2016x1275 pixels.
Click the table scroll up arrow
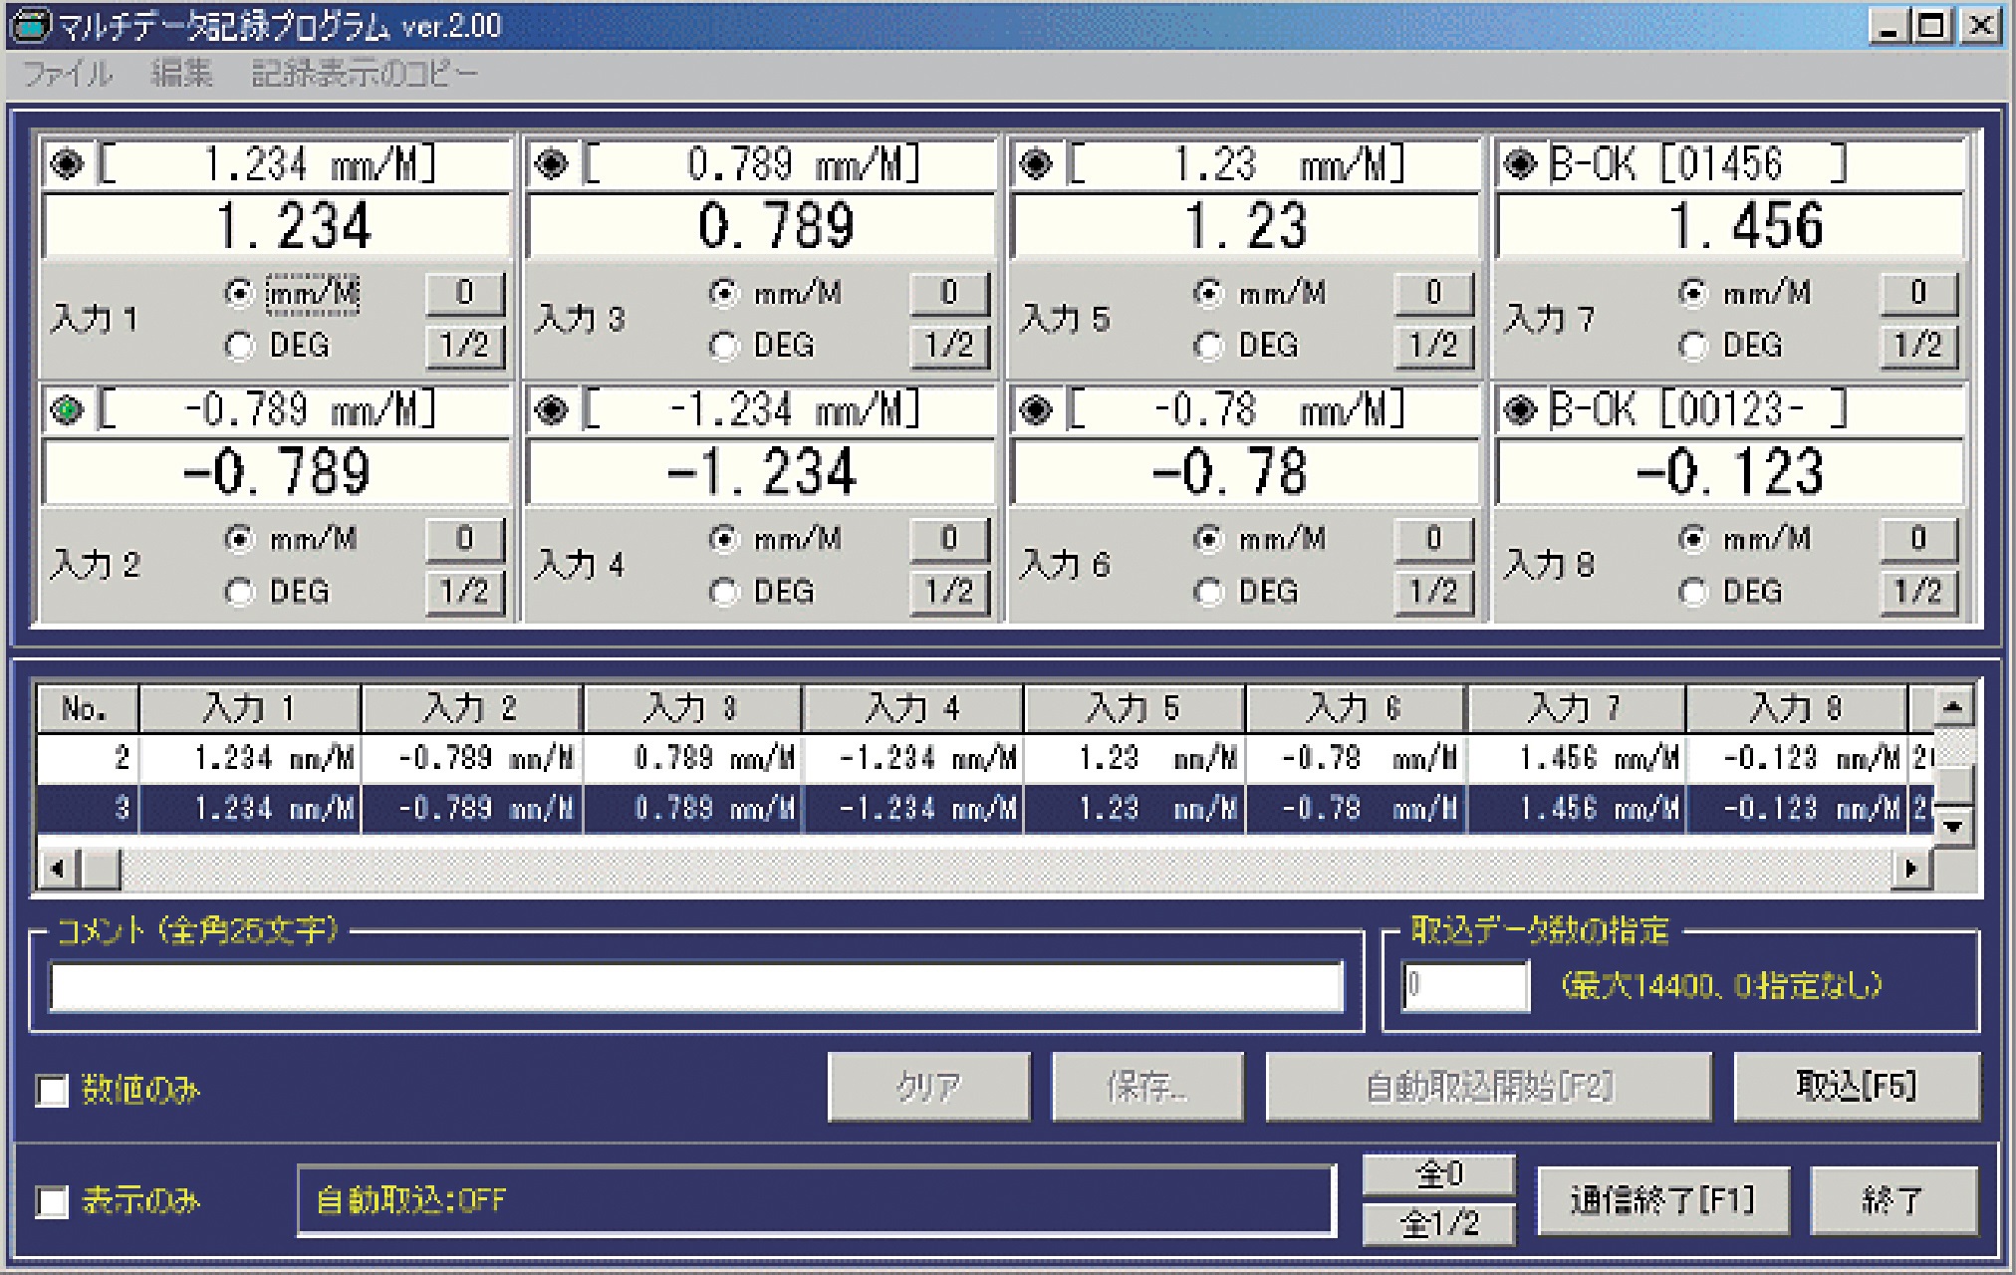click(1952, 707)
